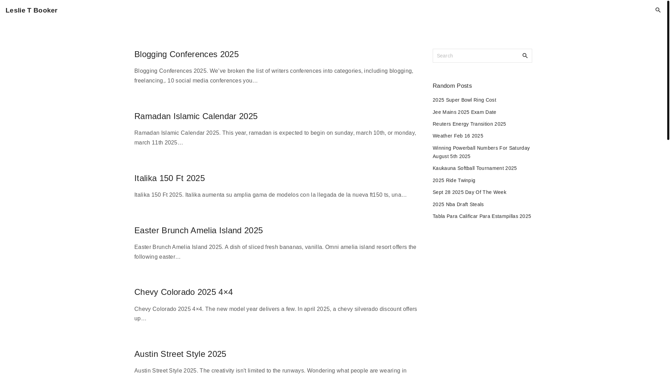The height and width of the screenshot is (376, 670).
Task: Click the Chevy Colorado new model year excerpt
Action: (276, 314)
